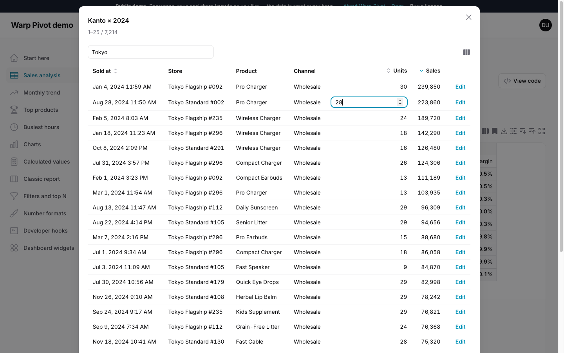Click the Tokyo Standard #179 store cell

point(196,282)
